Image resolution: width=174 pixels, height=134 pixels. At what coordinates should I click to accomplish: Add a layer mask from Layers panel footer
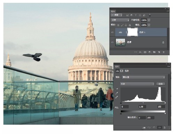coord(145,52)
